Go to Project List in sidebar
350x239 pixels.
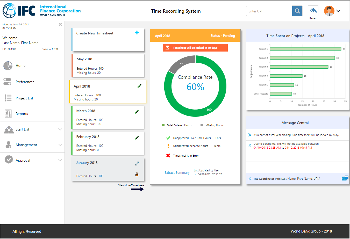[x=24, y=98]
